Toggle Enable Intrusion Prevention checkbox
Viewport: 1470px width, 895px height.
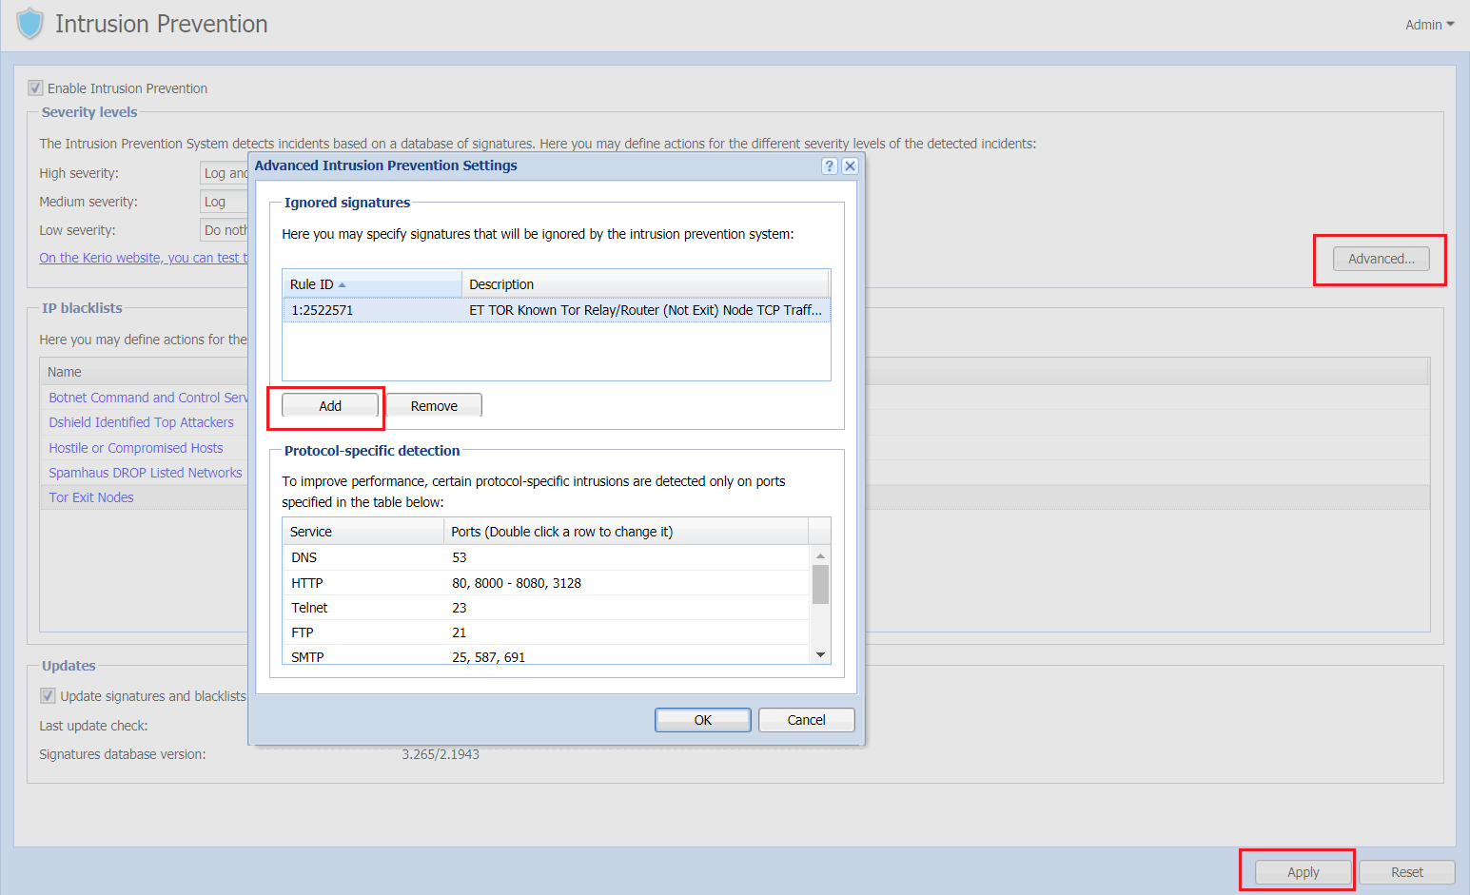(x=35, y=88)
